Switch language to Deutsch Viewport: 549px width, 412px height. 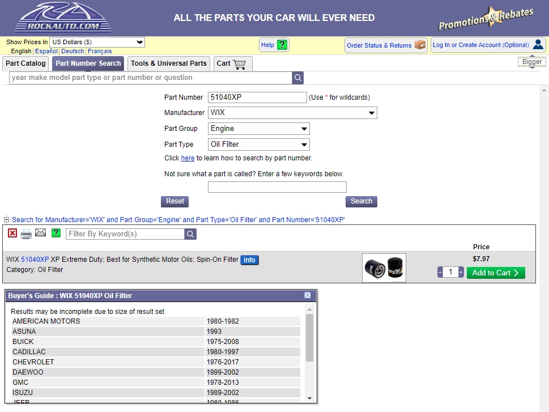click(x=73, y=51)
